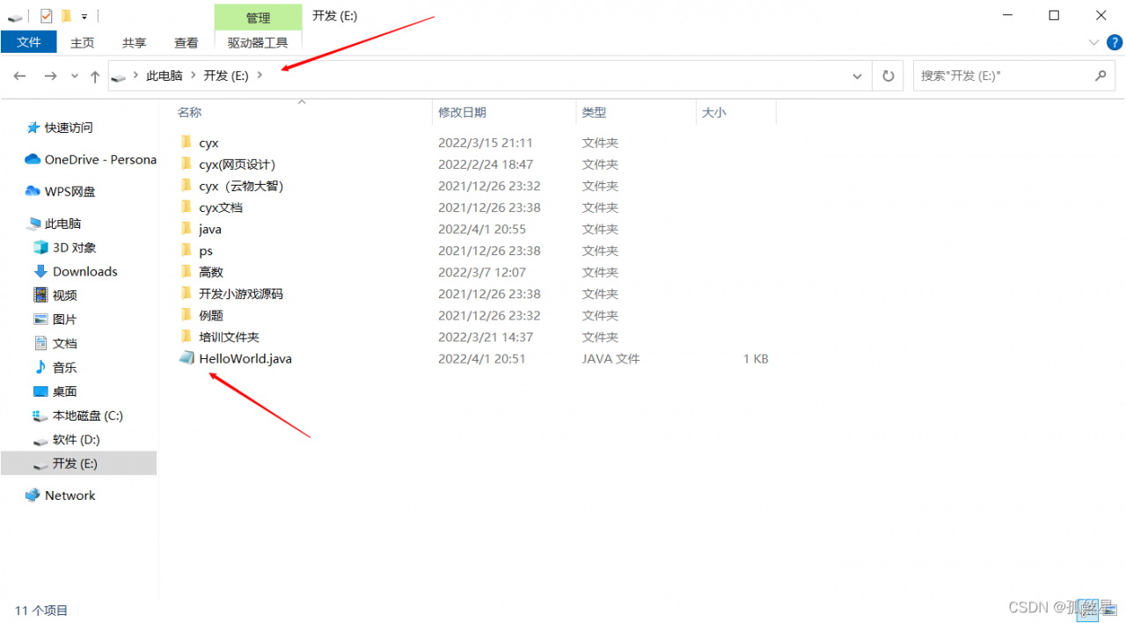Click the 3D 对象 cube icon

point(40,247)
